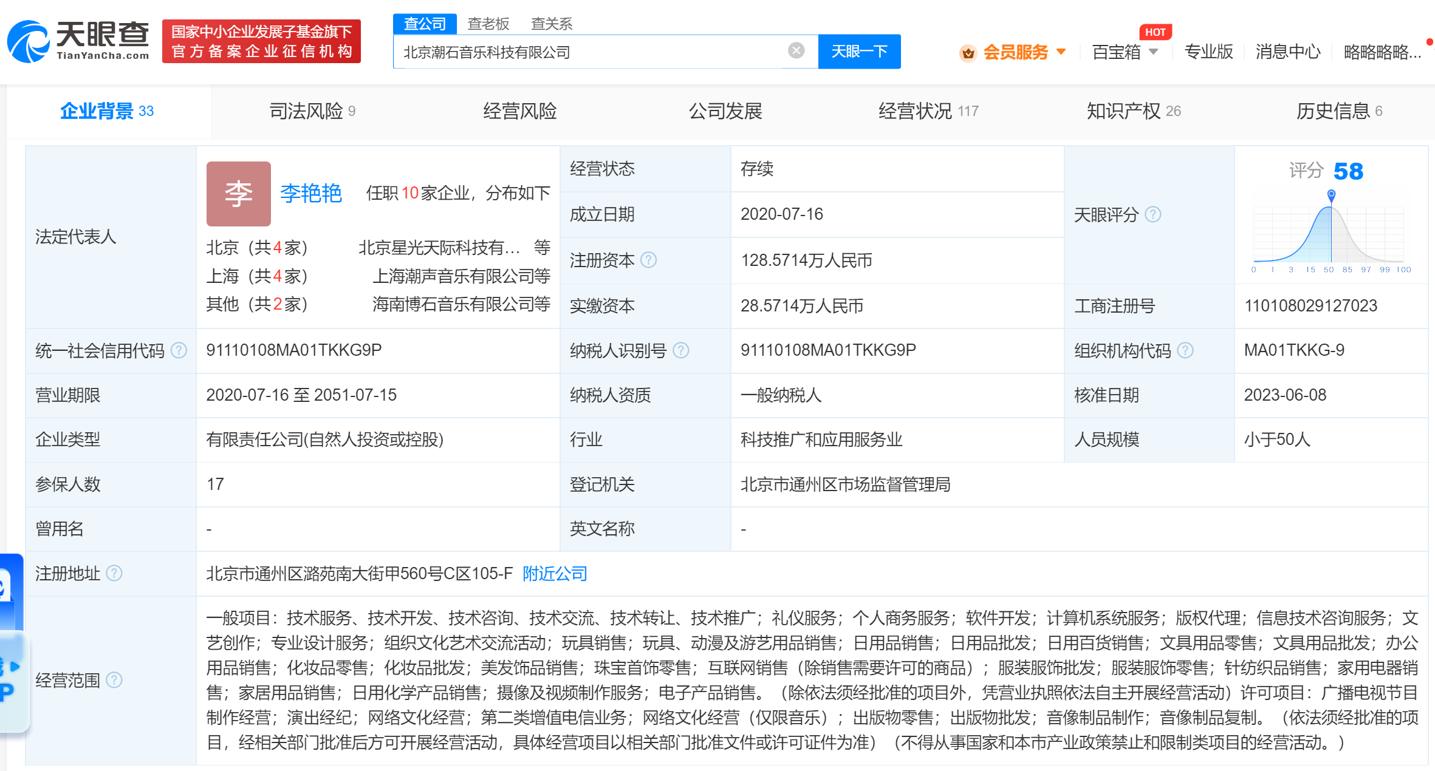Viewport: 1435px width, 771px height.
Task: Open help icon next to 纳税人识别号
Action: [681, 350]
